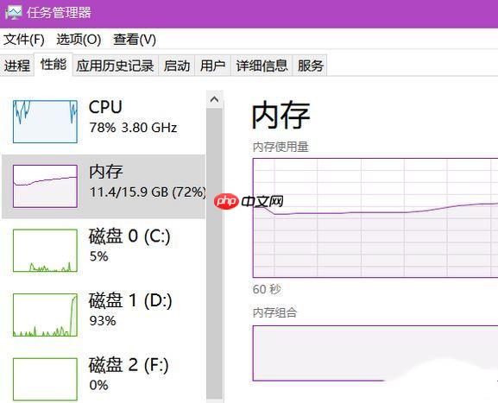Switch to the 详细信息 tab
The height and width of the screenshot is (403, 498).
coord(262,66)
